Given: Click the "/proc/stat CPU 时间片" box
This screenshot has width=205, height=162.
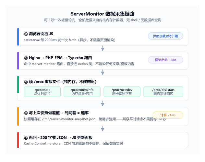Looking at the screenshot, I should pos(42,92).
